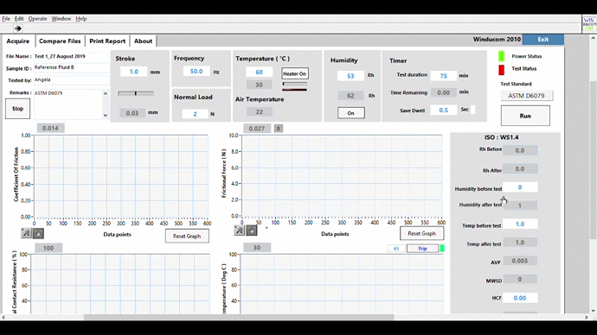Click the Frequency 50.0 Hz field
Screen dimensions: 597x335
(196, 71)
